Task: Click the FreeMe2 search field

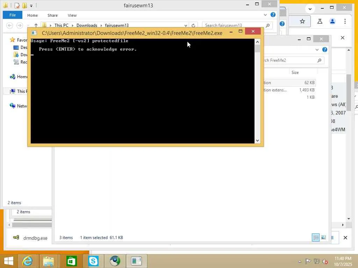Action: tap(293, 60)
